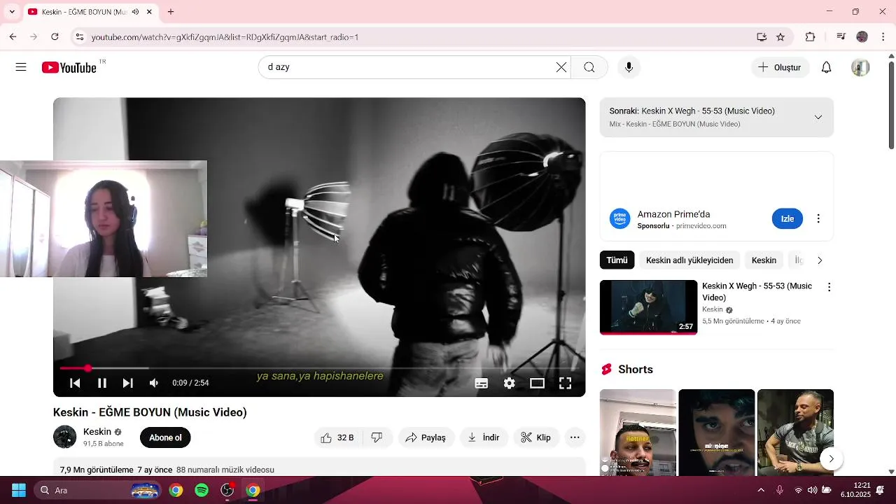Image resolution: width=896 pixels, height=504 pixels.
Task: Click İzle on the Amazon Prime ad
Action: click(x=787, y=218)
